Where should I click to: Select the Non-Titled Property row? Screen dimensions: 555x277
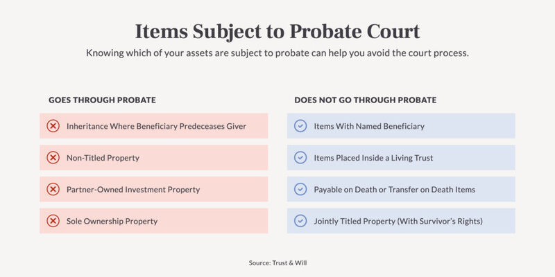[154, 158]
